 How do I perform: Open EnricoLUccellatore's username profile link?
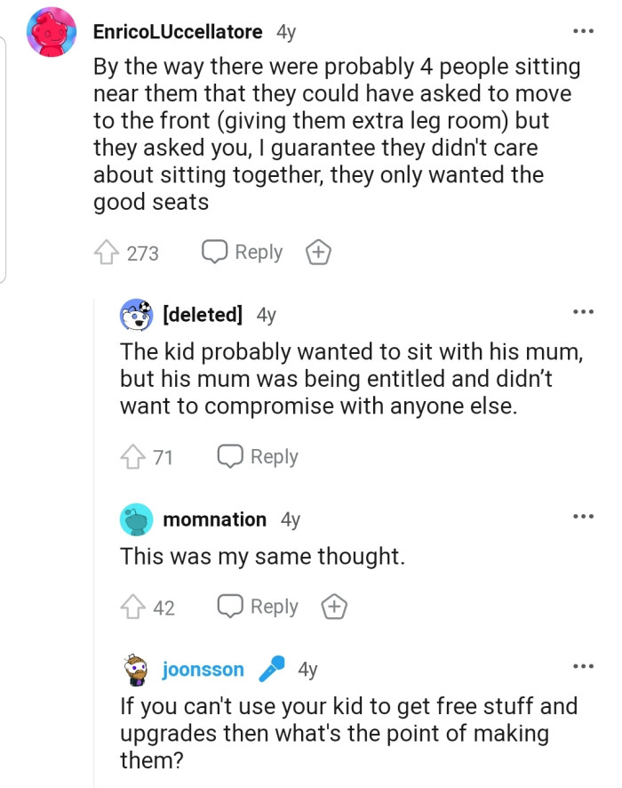coord(178,32)
